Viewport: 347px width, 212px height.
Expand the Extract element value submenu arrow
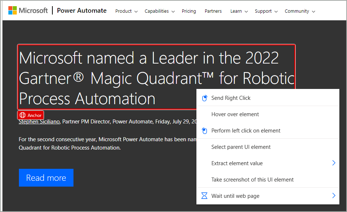334,163
